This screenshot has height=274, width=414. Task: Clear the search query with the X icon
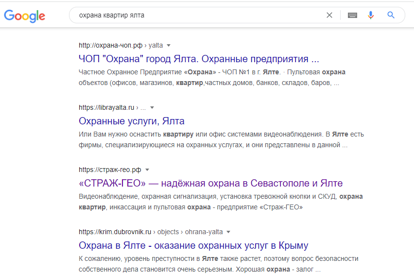click(329, 15)
